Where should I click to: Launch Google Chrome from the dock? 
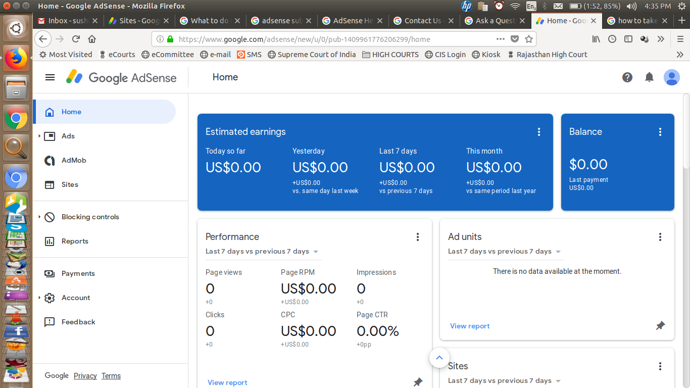[x=16, y=119]
